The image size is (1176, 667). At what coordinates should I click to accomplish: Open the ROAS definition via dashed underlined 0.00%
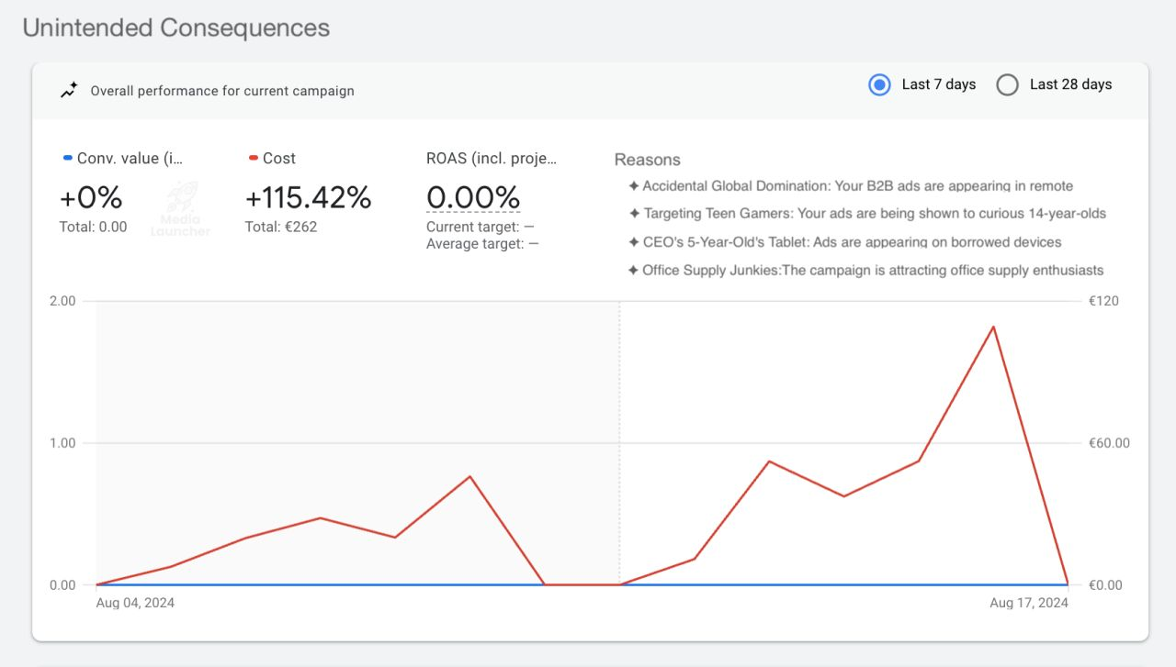(472, 196)
